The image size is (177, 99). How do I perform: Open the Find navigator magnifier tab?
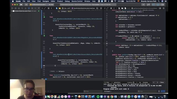tap(22, 8)
